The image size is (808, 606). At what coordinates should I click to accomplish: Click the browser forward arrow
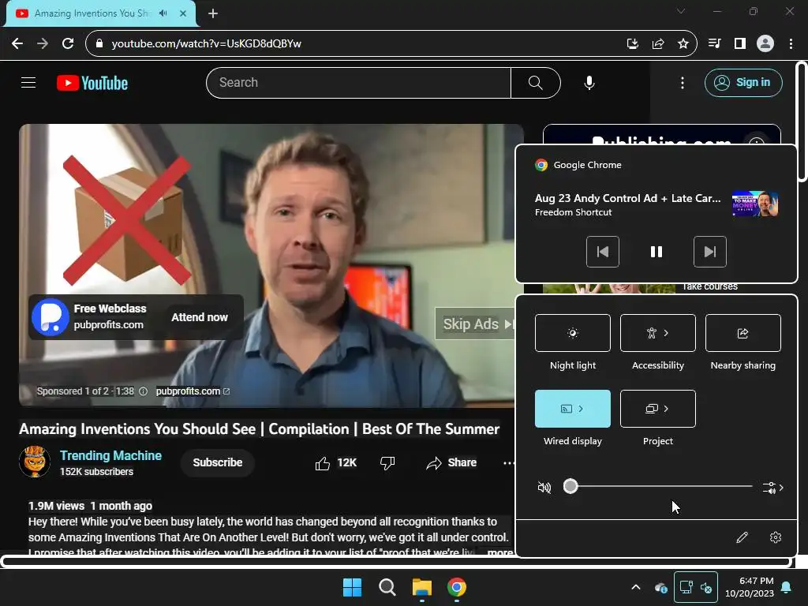click(x=43, y=44)
